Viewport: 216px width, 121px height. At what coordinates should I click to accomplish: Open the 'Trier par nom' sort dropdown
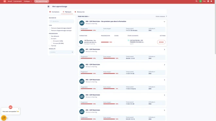pyautogui.click(x=83, y=17)
